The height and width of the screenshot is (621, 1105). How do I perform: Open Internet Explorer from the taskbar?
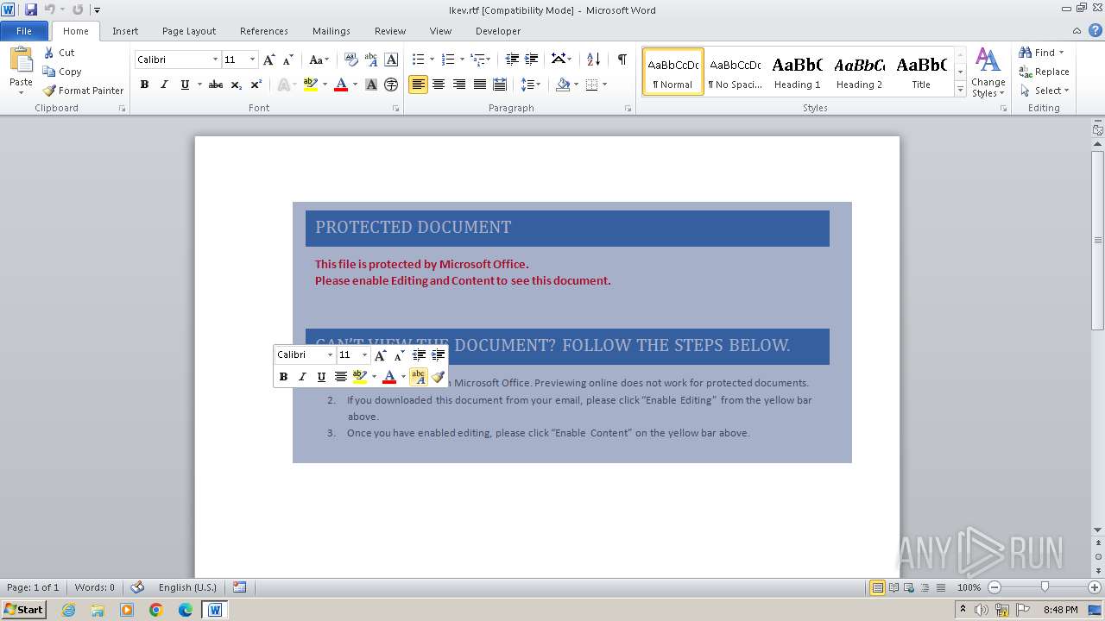point(68,610)
